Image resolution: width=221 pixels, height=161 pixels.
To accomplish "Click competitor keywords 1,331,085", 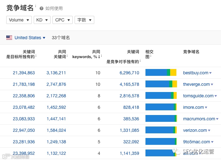I will point(130,131).
